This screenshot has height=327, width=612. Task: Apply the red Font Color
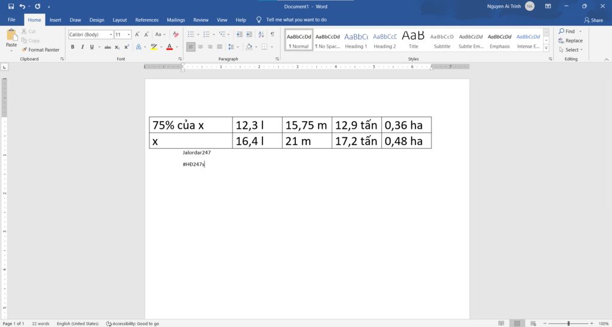[169, 47]
